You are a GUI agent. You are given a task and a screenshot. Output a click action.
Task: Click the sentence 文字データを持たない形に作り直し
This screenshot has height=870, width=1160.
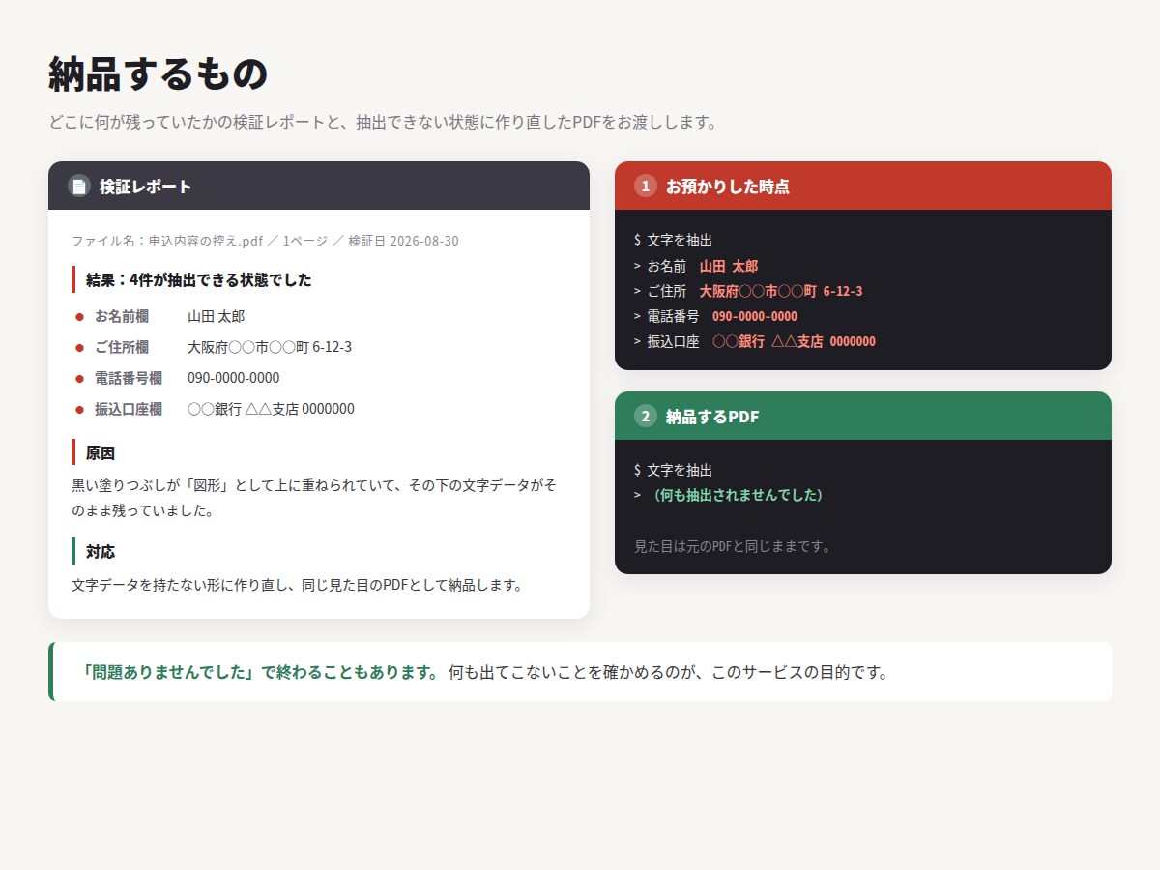[297, 585]
